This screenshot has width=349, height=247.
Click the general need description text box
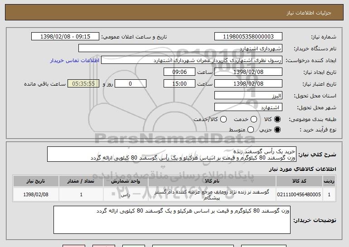click(x=172, y=154)
